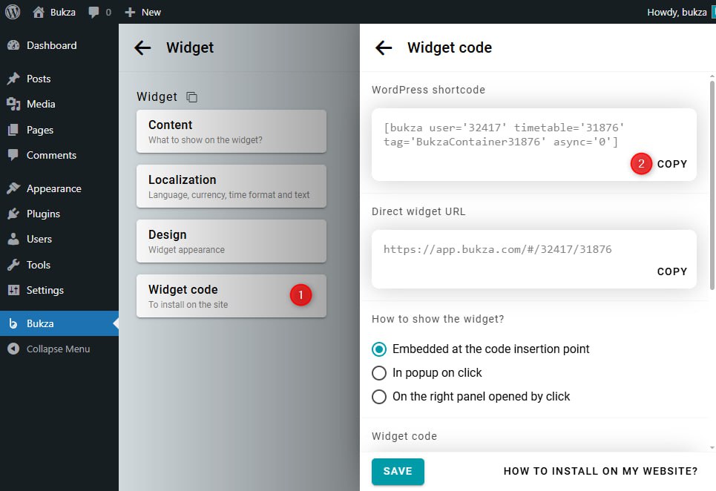Open the Bukza site home icon
This screenshot has height=491, width=716.
point(39,12)
